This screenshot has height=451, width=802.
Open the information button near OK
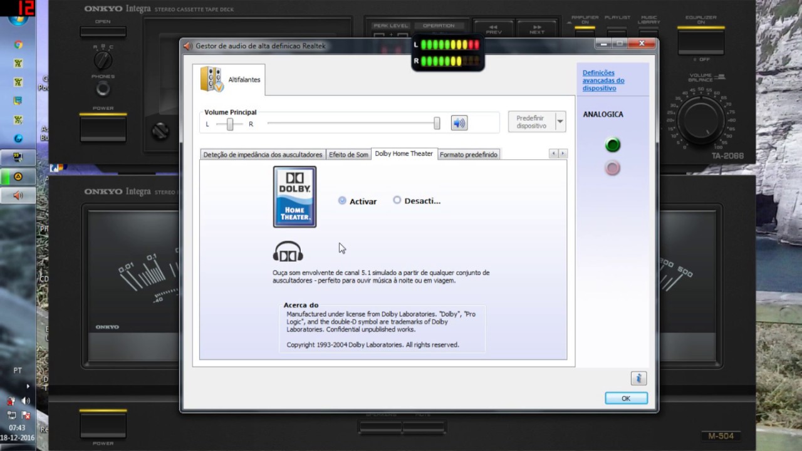click(x=638, y=378)
